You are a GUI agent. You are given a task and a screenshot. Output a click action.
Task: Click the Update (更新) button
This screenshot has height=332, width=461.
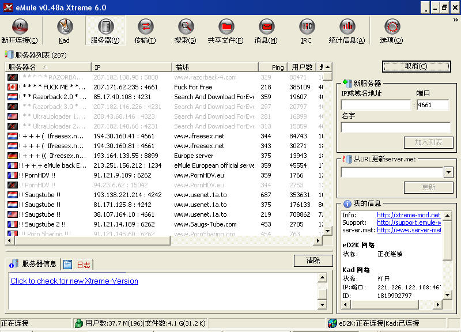pos(428,187)
